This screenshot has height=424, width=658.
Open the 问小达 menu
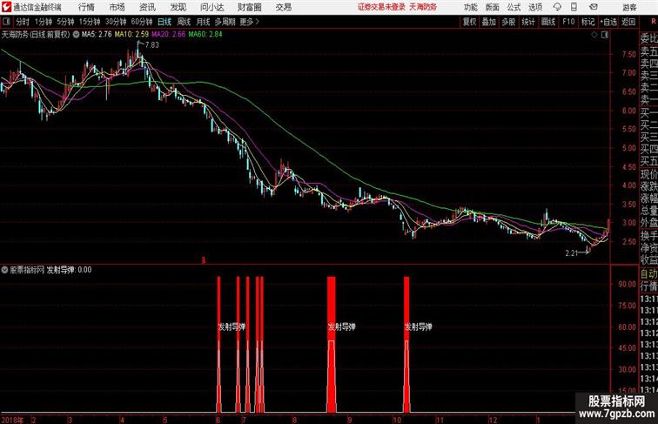[211, 7]
